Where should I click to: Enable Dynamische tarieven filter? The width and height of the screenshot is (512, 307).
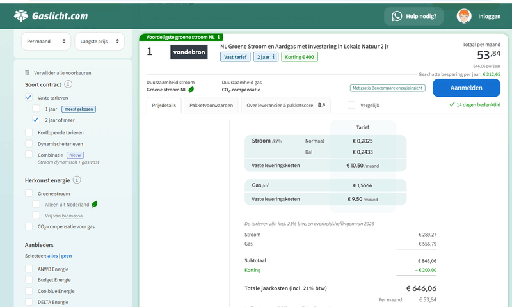[29, 143]
